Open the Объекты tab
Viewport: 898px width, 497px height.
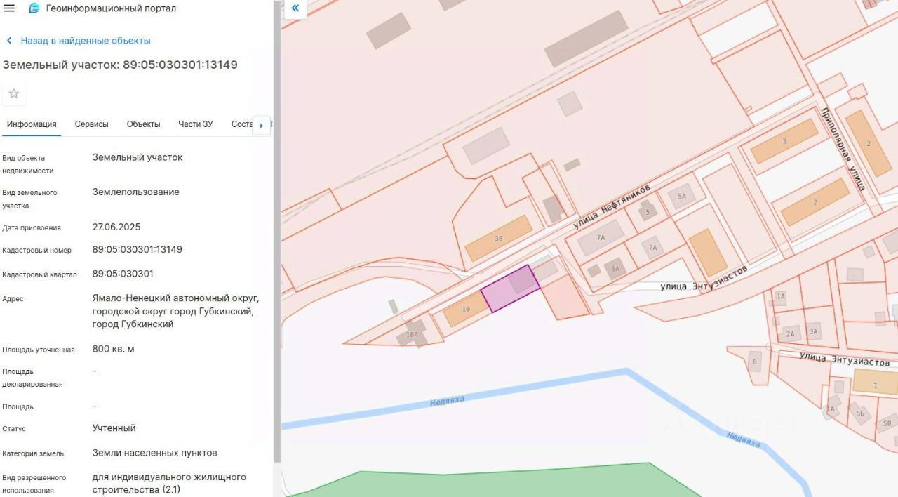point(143,124)
